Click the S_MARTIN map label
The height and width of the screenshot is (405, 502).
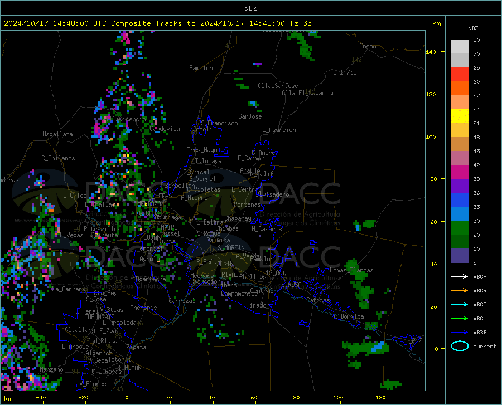pos(231,248)
